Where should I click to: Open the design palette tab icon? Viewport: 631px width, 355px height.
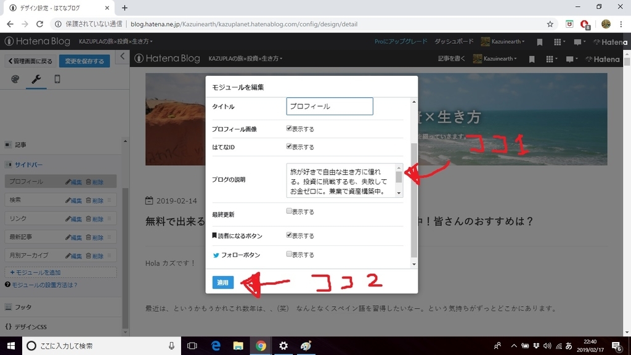(x=15, y=80)
